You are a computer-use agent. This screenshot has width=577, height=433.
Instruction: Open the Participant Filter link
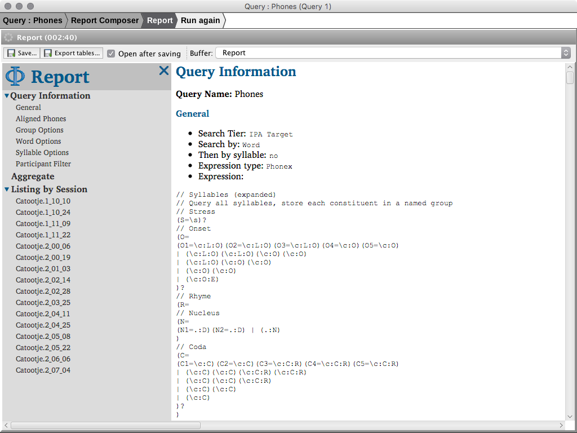pyautogui.click(x=43, y=164)
